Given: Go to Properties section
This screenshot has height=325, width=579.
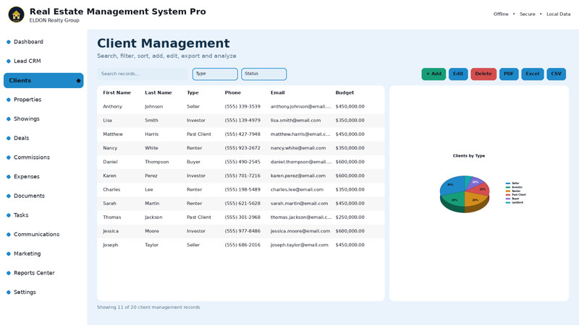Looking at the screenshot, I should 28,100.
